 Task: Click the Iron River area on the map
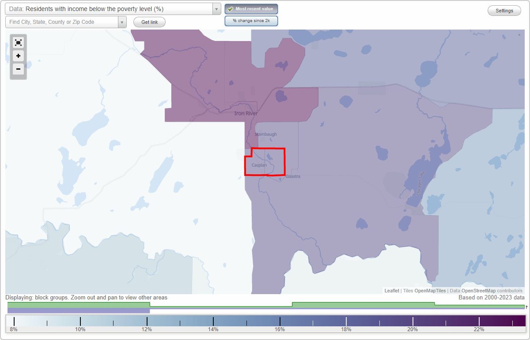tap(245, 113)
